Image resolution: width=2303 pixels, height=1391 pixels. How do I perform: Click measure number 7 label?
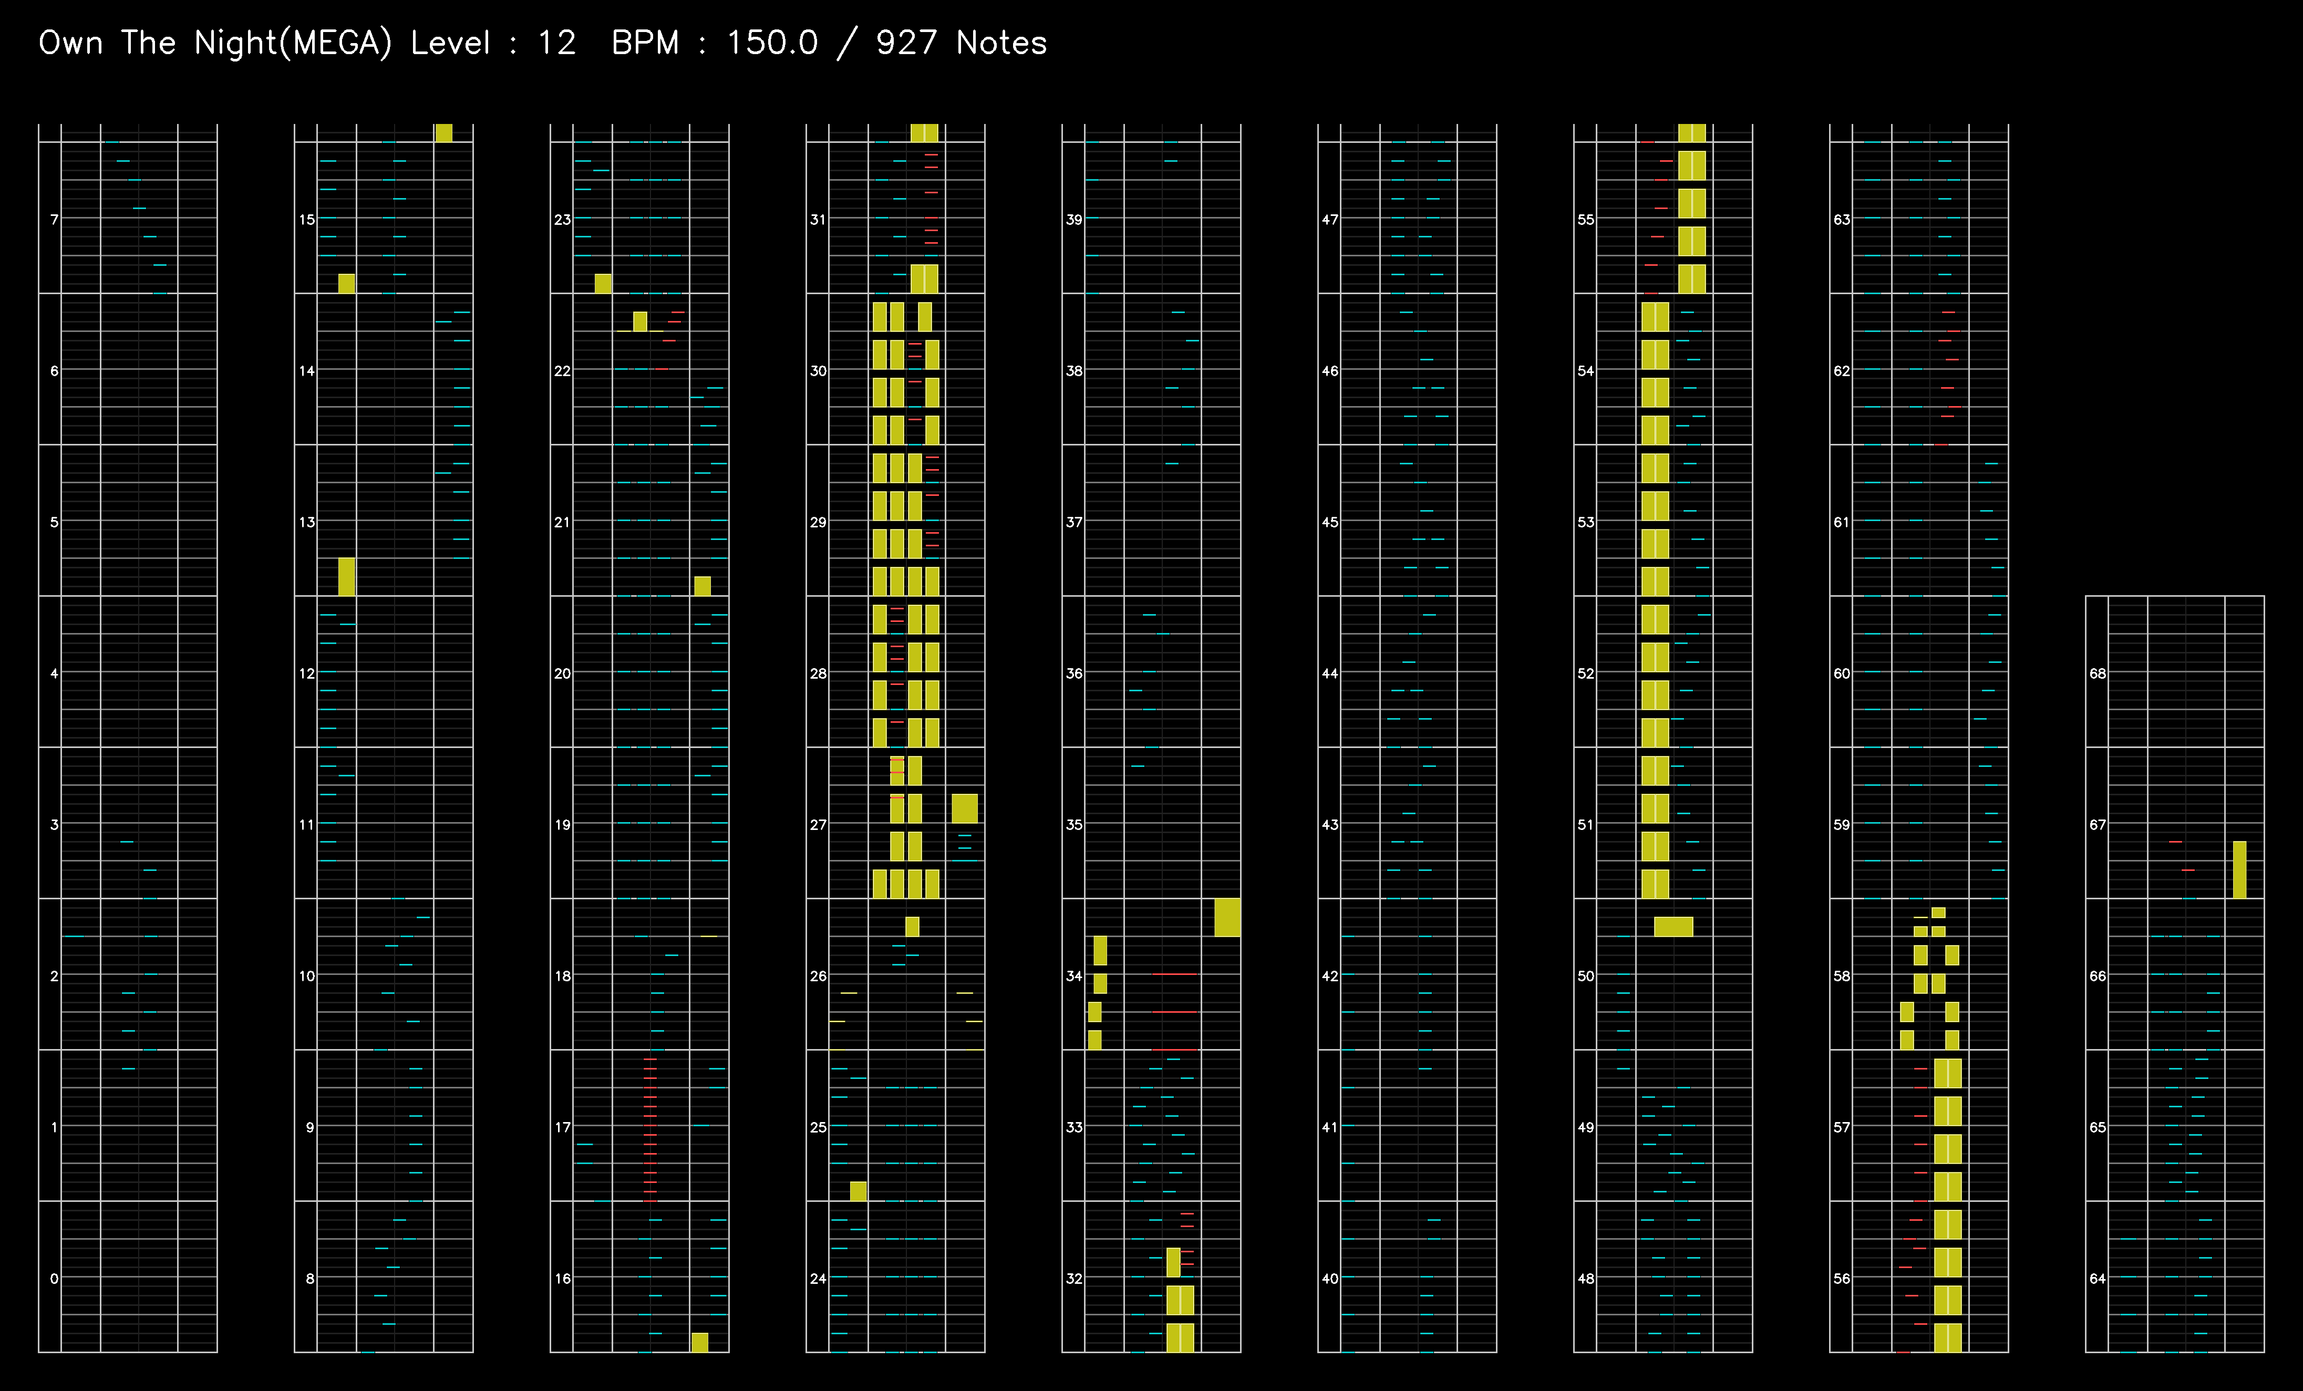coord(54,220)
